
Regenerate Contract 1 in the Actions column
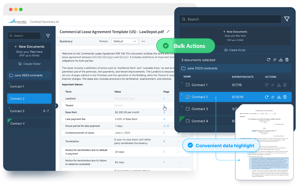[266, 85]
